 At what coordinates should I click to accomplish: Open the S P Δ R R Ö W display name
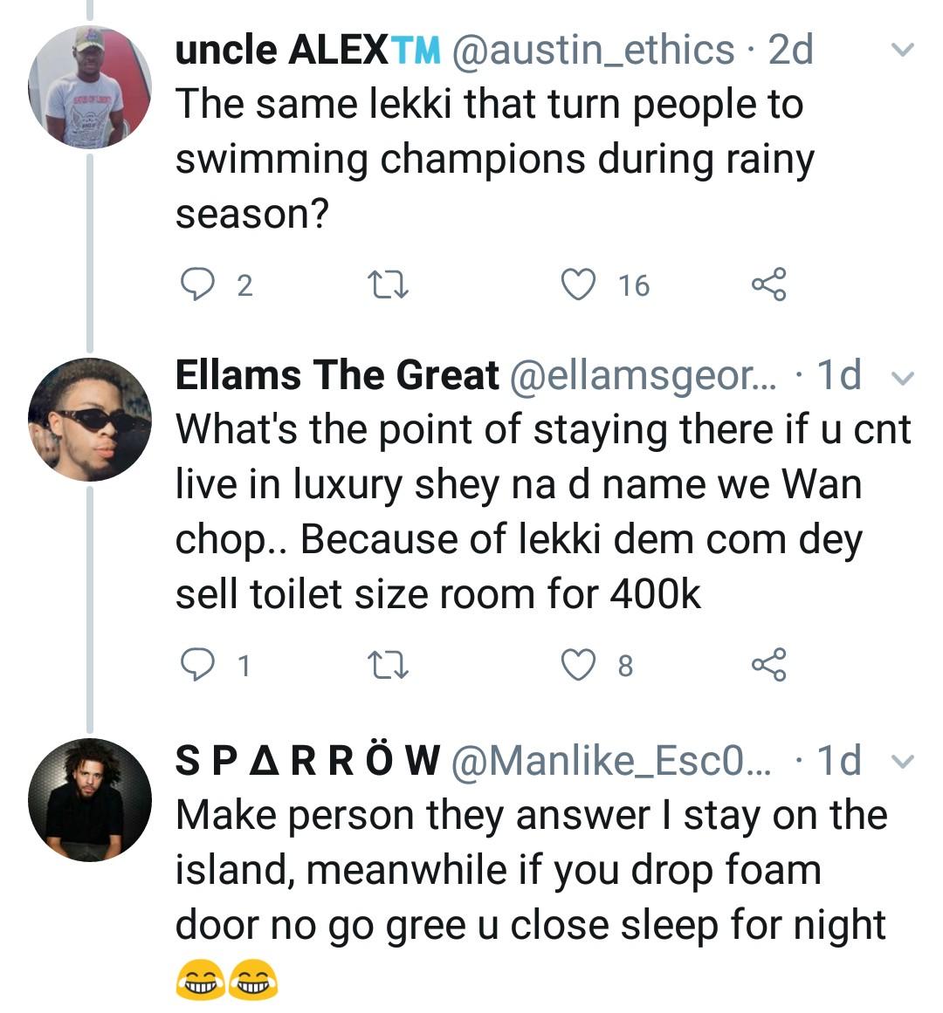[307, 760]
